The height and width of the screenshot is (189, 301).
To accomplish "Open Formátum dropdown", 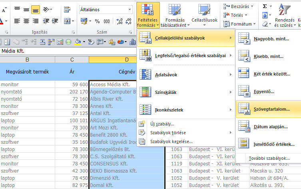I will (239, 24).
